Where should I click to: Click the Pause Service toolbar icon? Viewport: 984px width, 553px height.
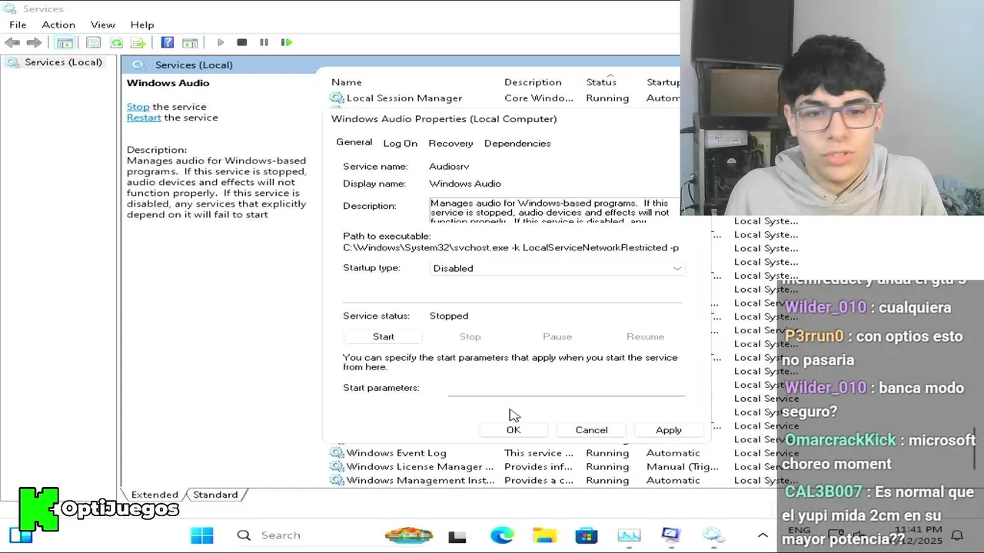tap(264, 42)
